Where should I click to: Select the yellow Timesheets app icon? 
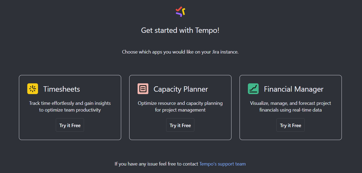click(x=32, y=89)
